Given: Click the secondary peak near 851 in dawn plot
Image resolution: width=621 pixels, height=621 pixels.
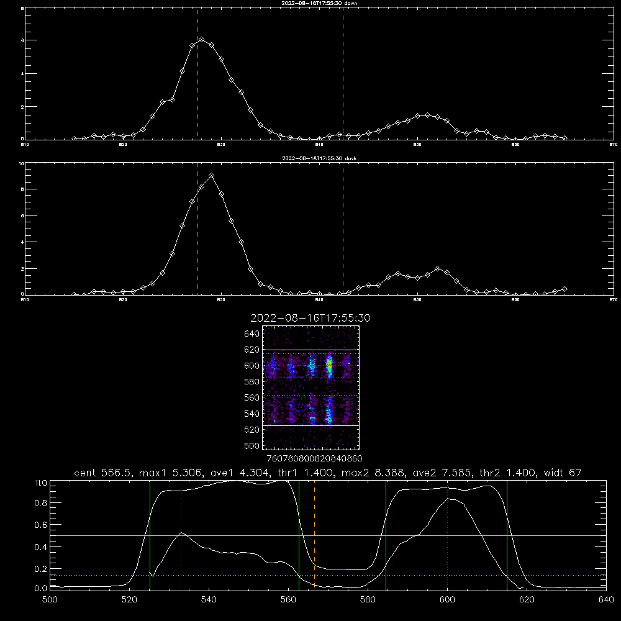Looking at the screenshot, I should pos(427,115).
